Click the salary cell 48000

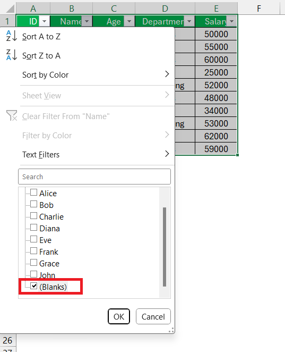[216, 98]
